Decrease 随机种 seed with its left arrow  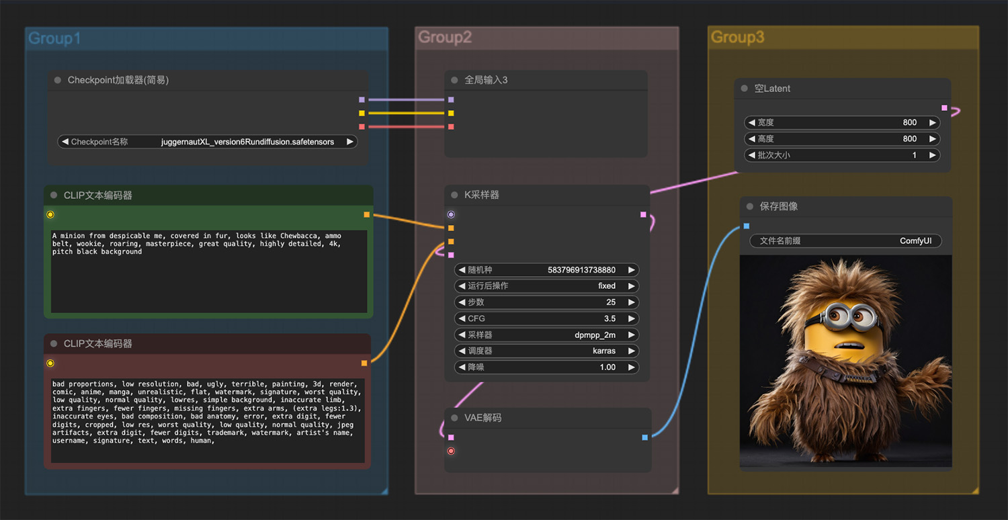[x=462, y=270]
